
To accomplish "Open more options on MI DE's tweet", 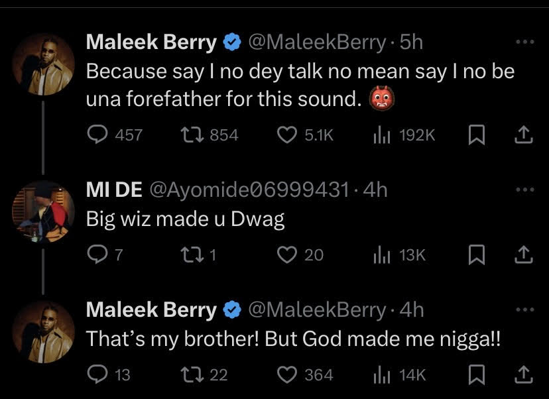I will point(524,189).
